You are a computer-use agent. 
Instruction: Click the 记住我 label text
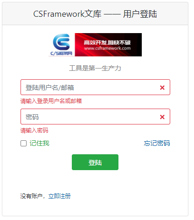pos(40,143)
